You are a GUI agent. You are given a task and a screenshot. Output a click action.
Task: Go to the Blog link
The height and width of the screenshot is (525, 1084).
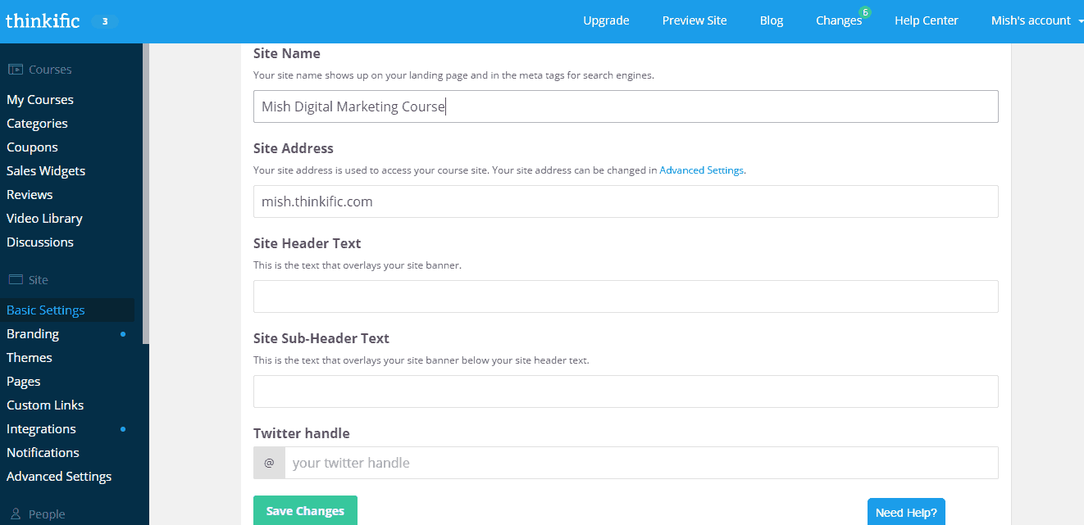(772, 20)
